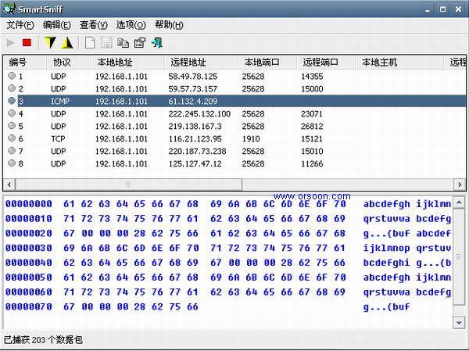The image size is (469, 351).
Task: Click the Copy toolbar icon
Action: [x=123, y=43]
